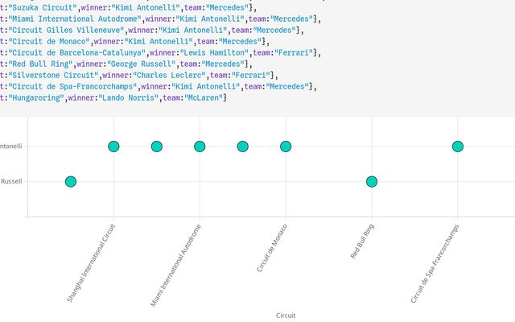This screenshot has height=322, width=515.
Task: Click the "Circuit de Monaco" x-axis tick label
Action: 272,248
